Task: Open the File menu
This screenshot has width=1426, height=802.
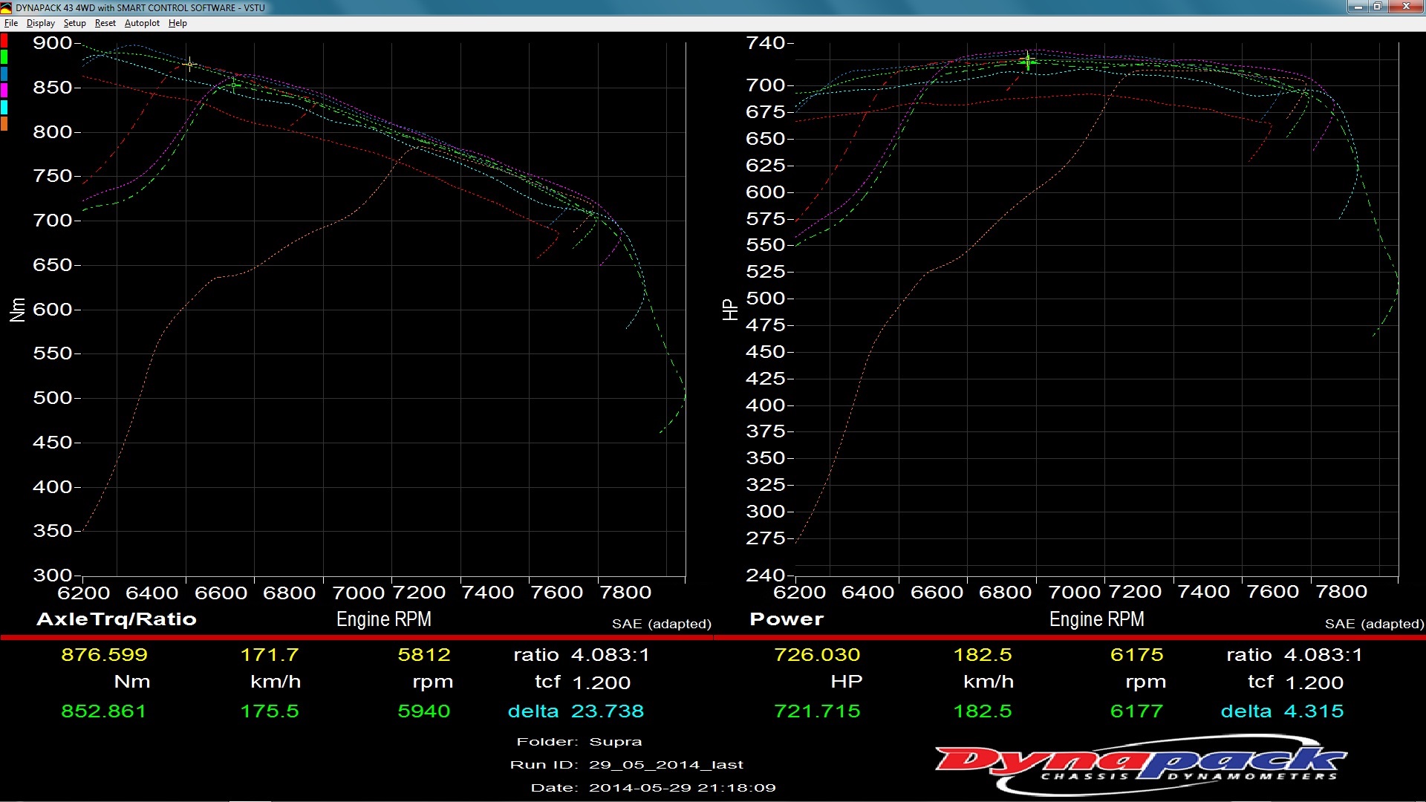Action: click(11, 23)
